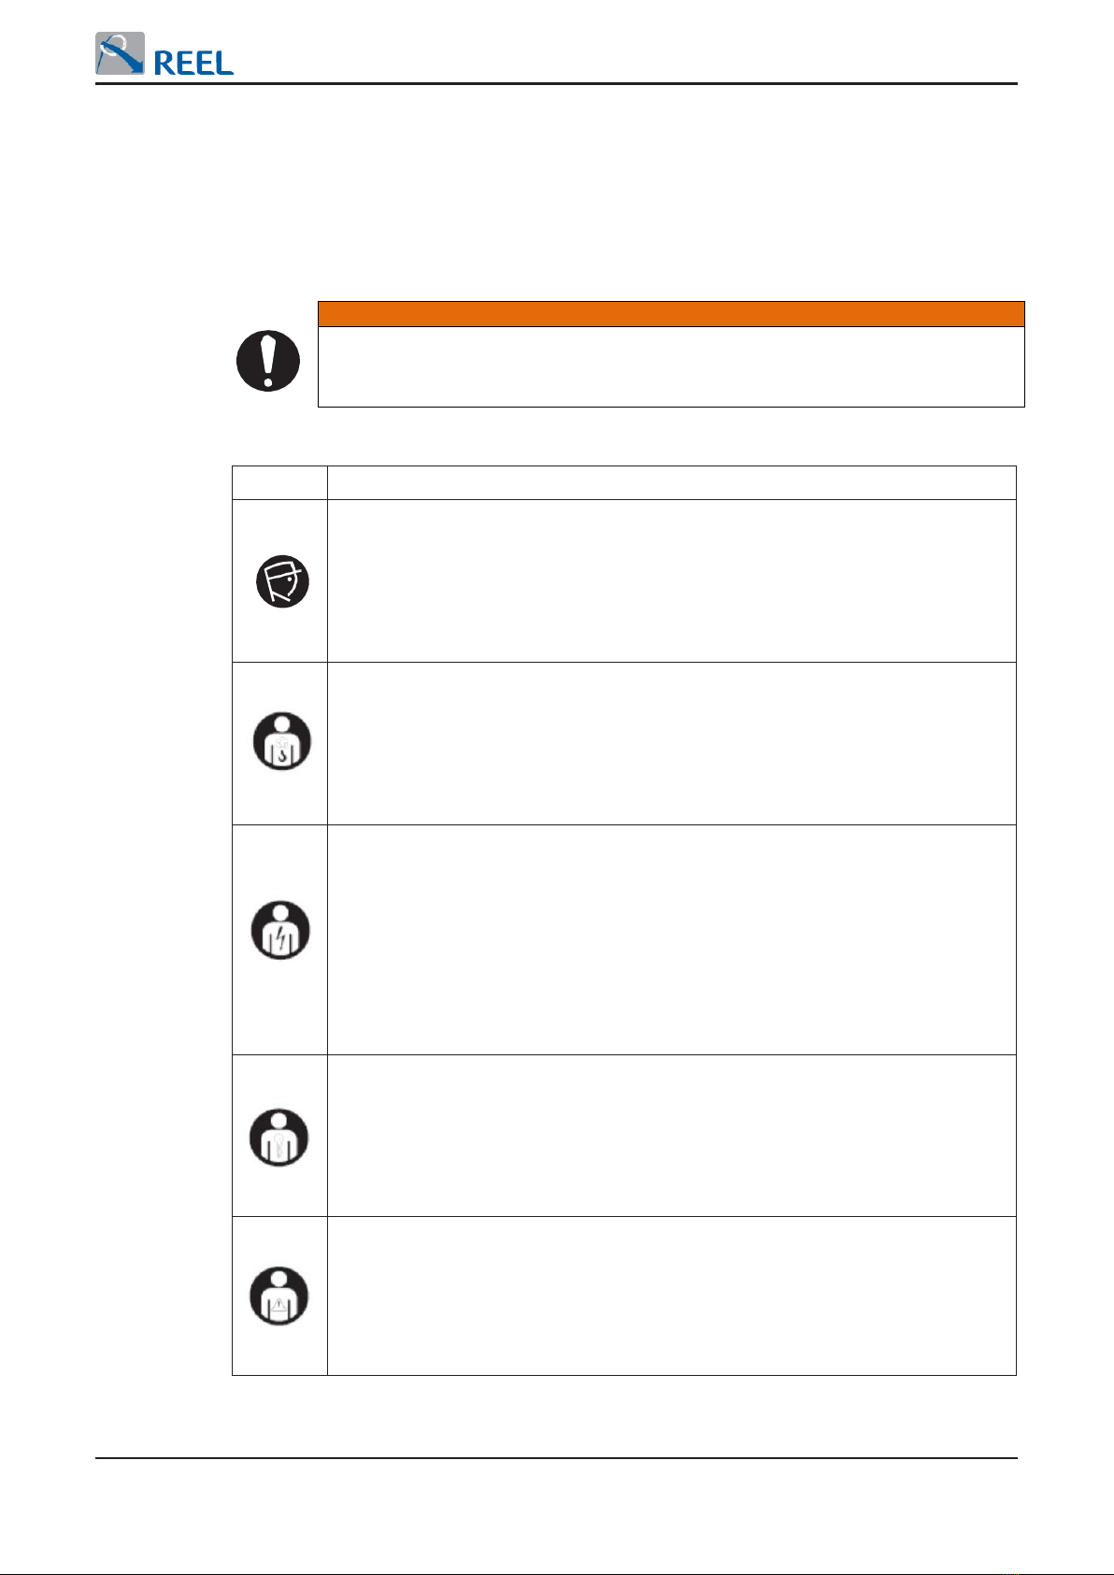Click the REEL brand name text
Image resolution: width=1114 pixels, height=1575 pixels.
click(x=193, y=64)
